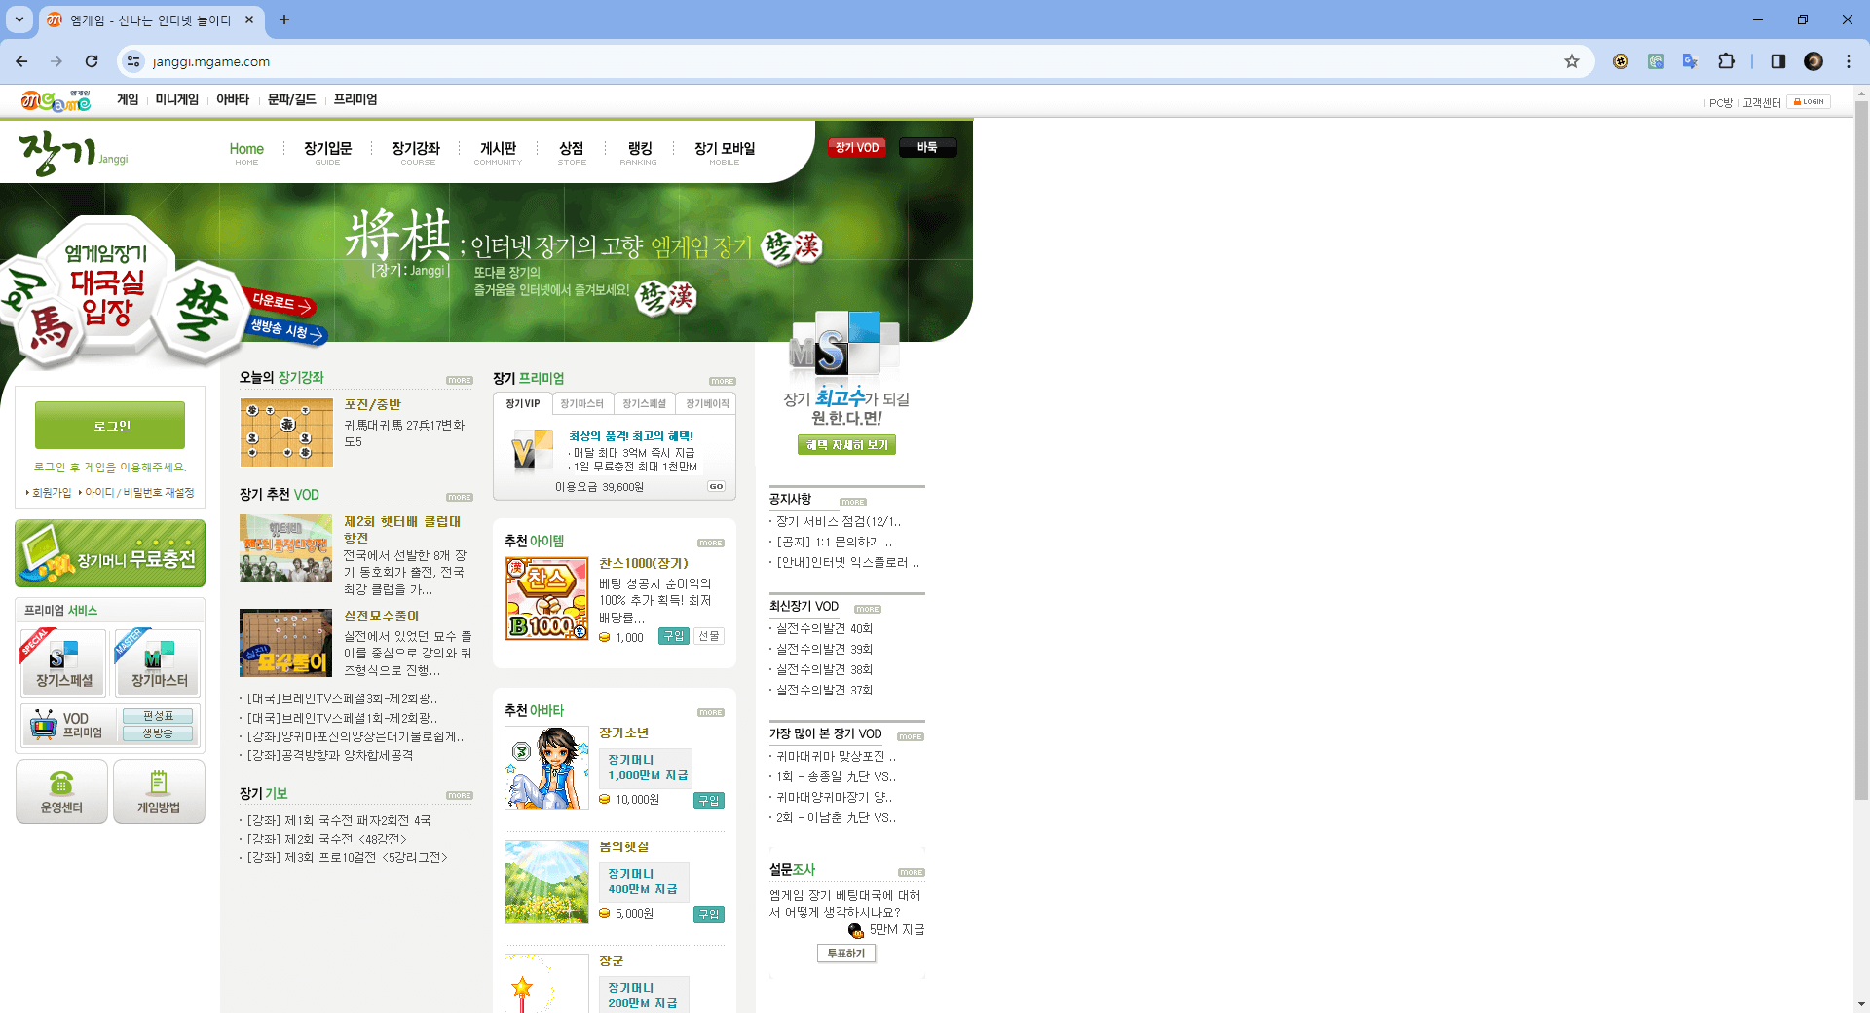Open the 장기스페셜 premium service icon
The height and width of the screenshot is (1013, 1870).
(x=63, y=663)
